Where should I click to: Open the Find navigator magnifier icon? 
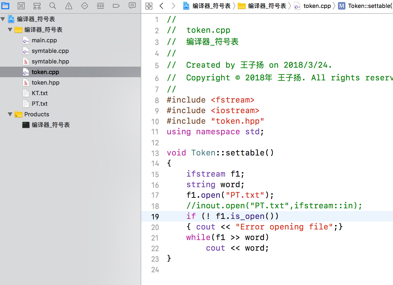53,6
